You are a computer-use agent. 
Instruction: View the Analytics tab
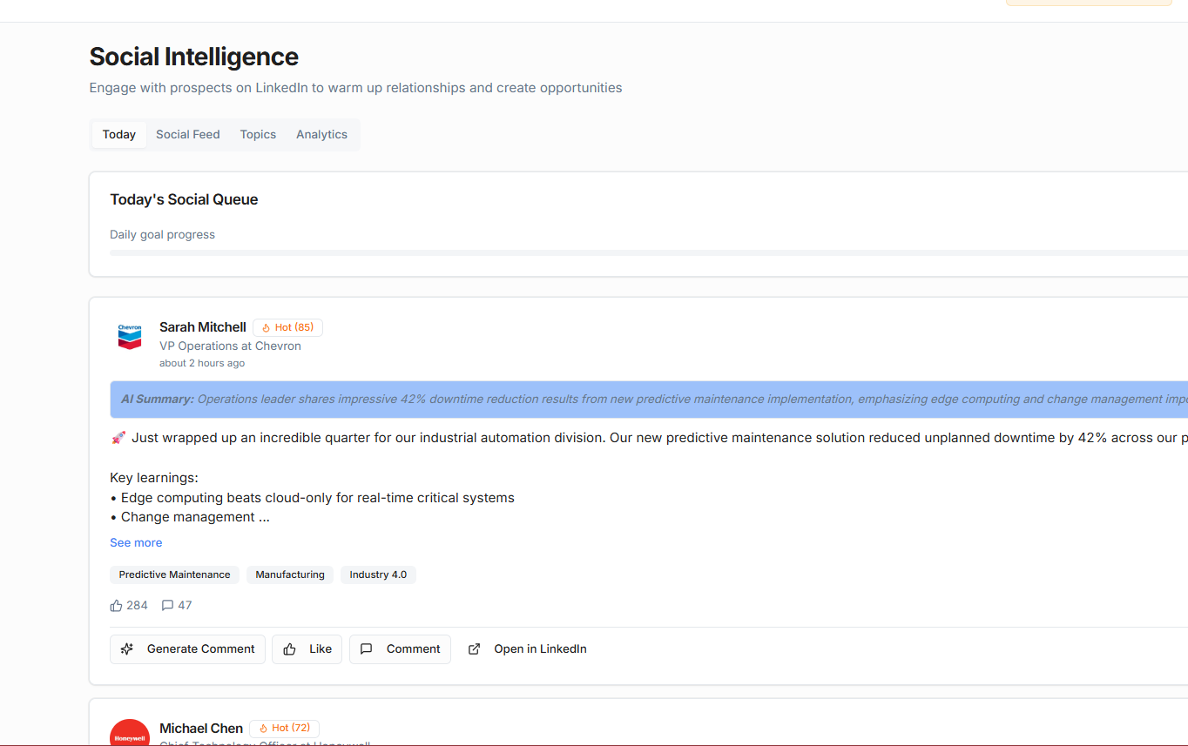(321, 135)
